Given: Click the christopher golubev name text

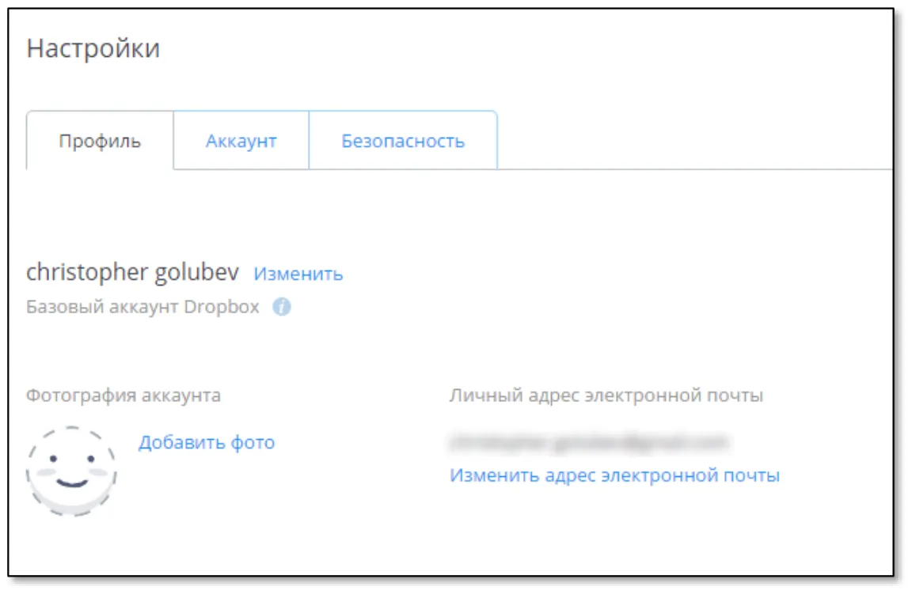Looking at the screenshot, I should (133, 272).
